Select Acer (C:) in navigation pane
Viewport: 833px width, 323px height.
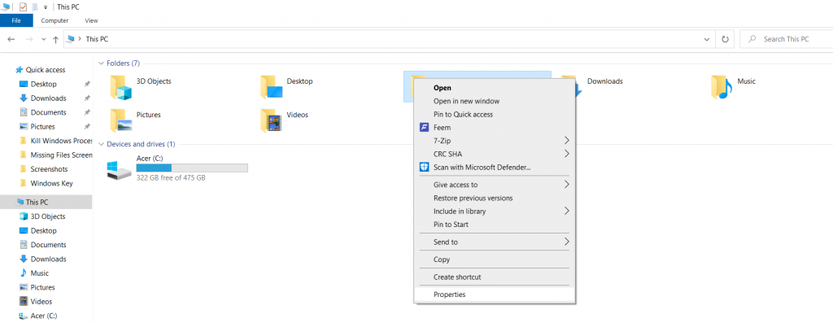[44, 316]
